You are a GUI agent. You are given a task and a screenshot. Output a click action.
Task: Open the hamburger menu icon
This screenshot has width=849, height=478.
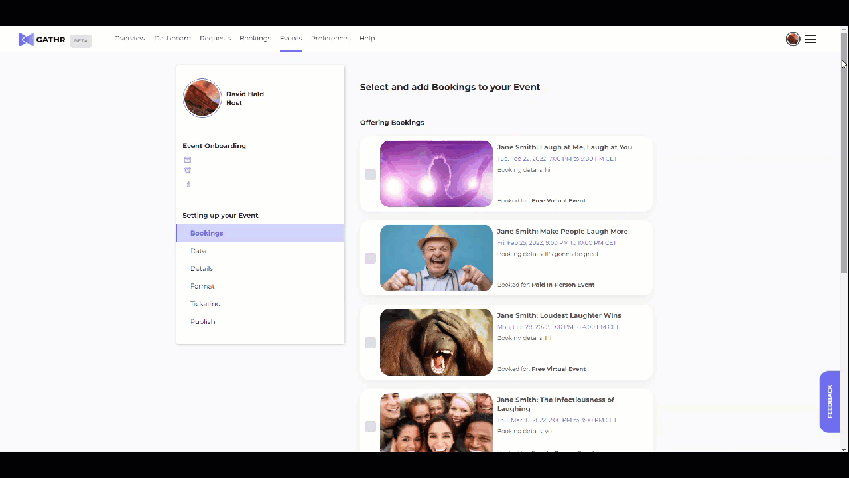[x=811, y=39]
